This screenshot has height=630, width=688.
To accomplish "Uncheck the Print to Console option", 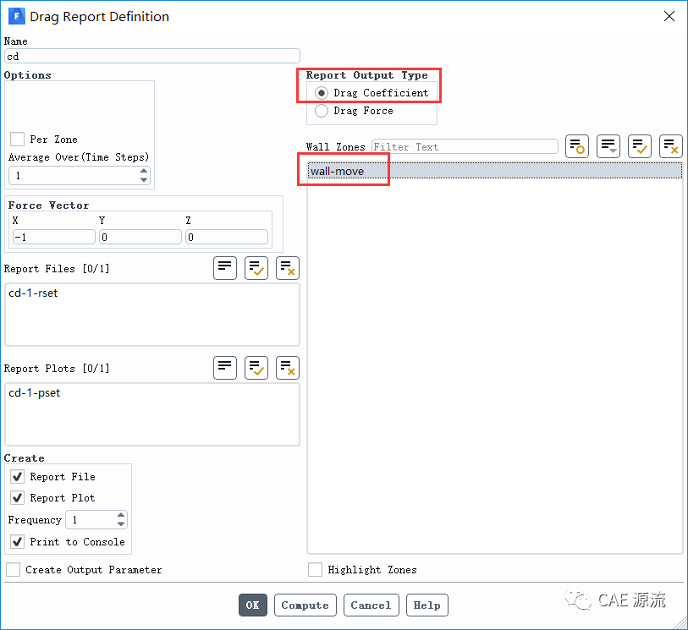I will point(17,541).
